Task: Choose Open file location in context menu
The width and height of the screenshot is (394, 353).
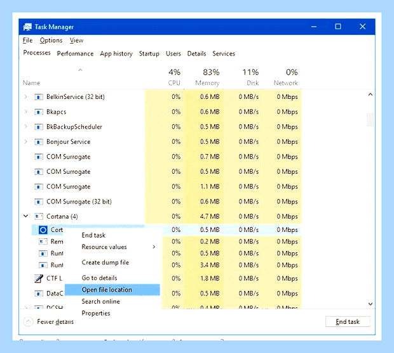Action: click(112, 290)
